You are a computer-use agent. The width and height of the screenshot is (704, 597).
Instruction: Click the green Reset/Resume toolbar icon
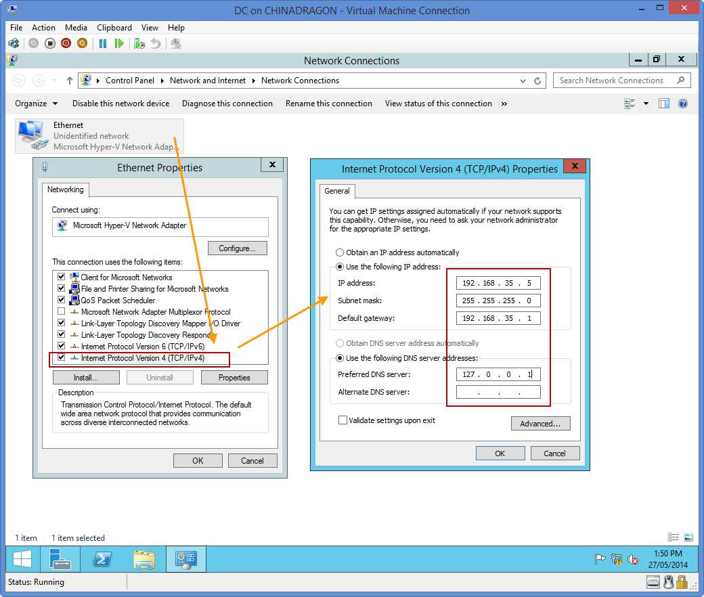pyautogui.click(x=119, y=43)
